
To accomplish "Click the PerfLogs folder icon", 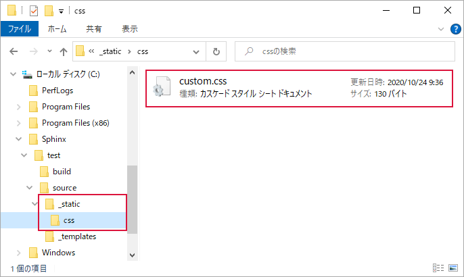I will point(33,91).
